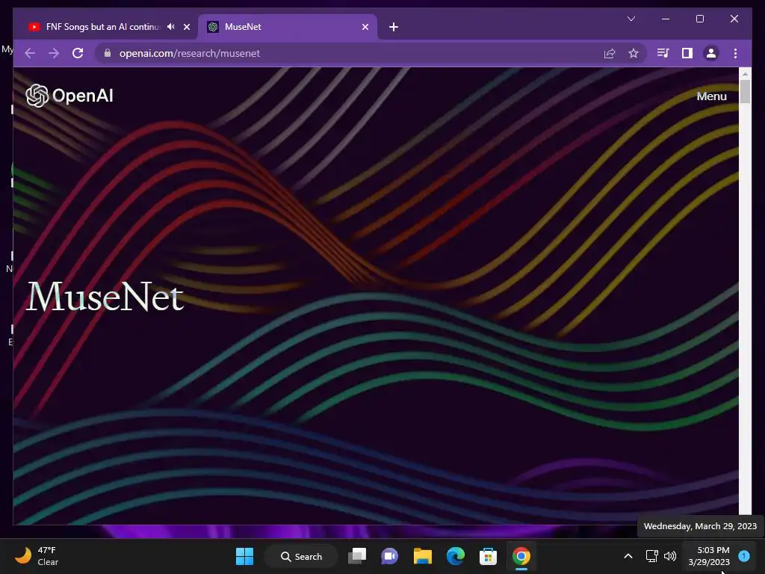Show hidden system tray icons
The image size is (765, 574).
[628, 556]
